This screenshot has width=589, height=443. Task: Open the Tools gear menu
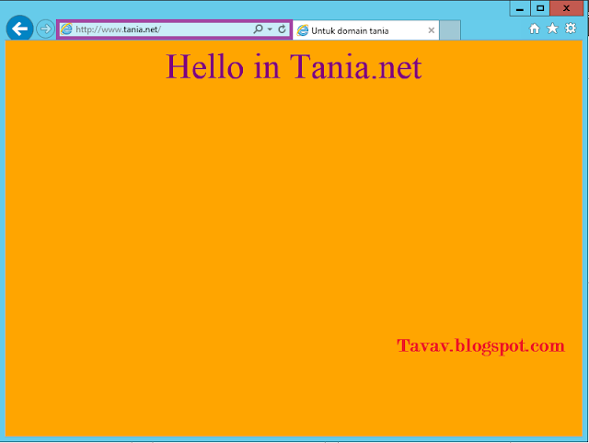pyautogui.click(x=571, y=29)
